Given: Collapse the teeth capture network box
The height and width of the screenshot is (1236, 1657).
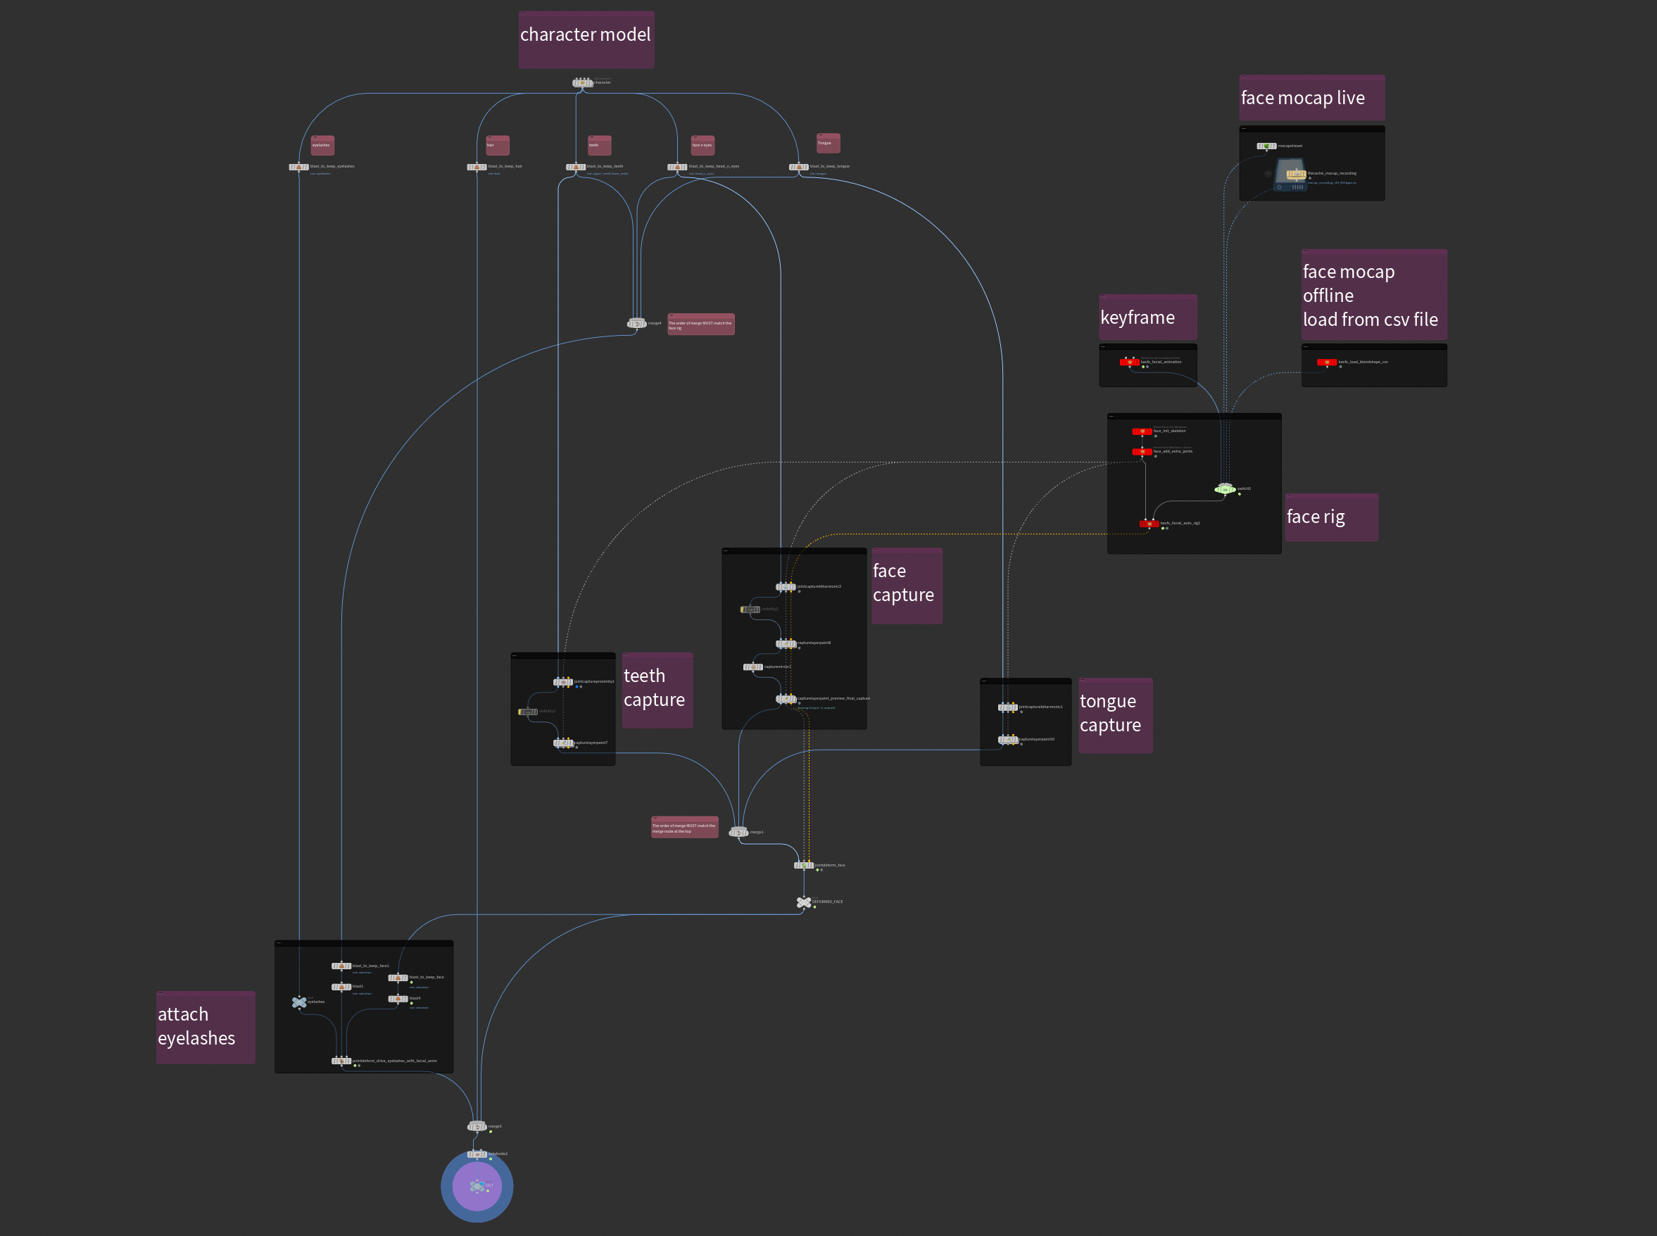Looking at the screenshot, I should tap(516, 656).
